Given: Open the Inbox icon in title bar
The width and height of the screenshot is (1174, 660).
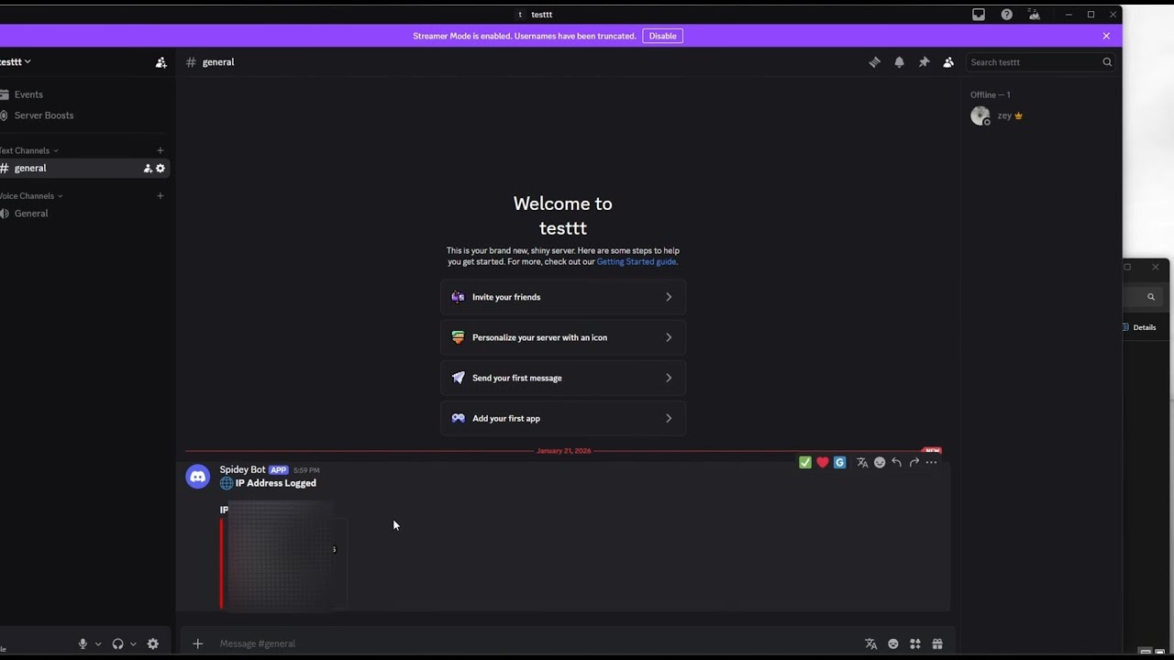Looking at the screenshot, I should click(x=979, y=15).
